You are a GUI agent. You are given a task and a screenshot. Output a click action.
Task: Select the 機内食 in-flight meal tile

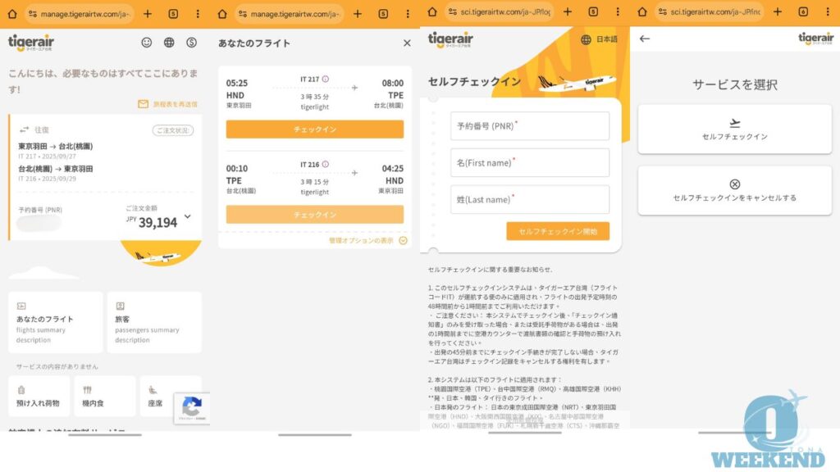tap(104, 397)
